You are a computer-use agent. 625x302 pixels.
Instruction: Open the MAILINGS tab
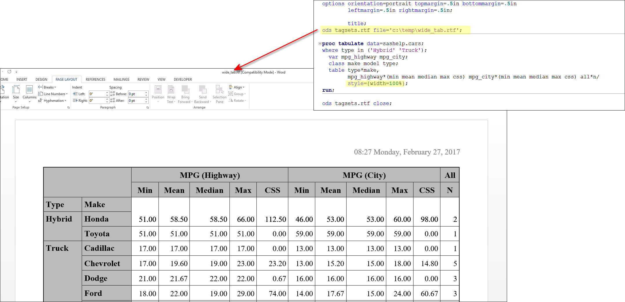pos(121,79)
